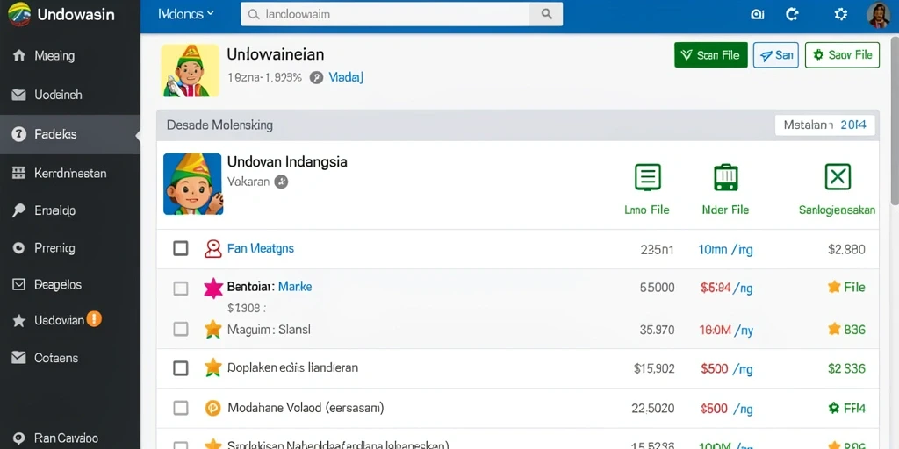Click the badge icon beside Vakaran
Viewport: 899px width, 449px height.
pyautogui.click(x=281, y=182)
